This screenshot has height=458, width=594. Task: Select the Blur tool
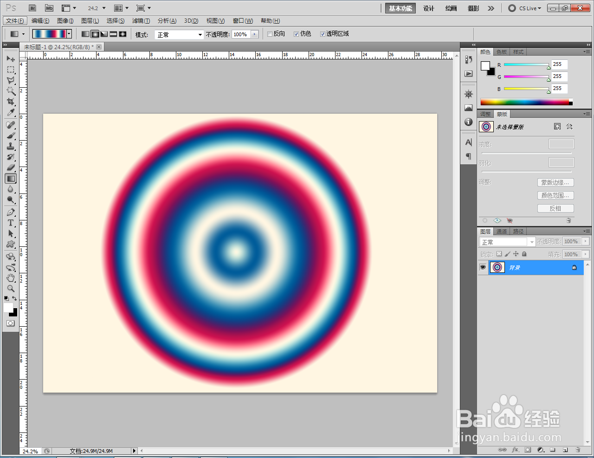11,189
